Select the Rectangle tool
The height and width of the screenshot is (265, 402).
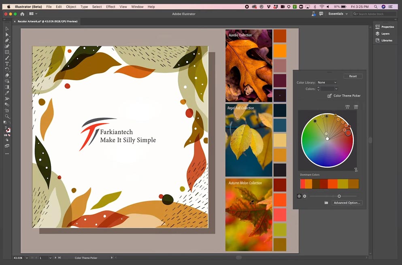pos(7,52)
